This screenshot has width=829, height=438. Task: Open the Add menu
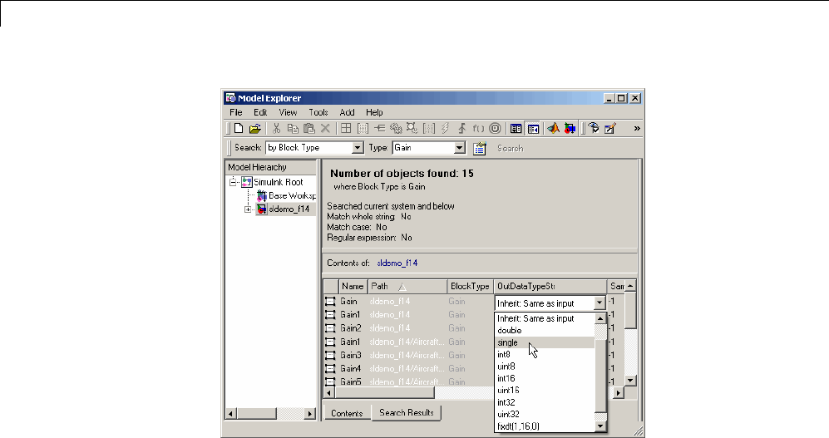coord(347,112)
